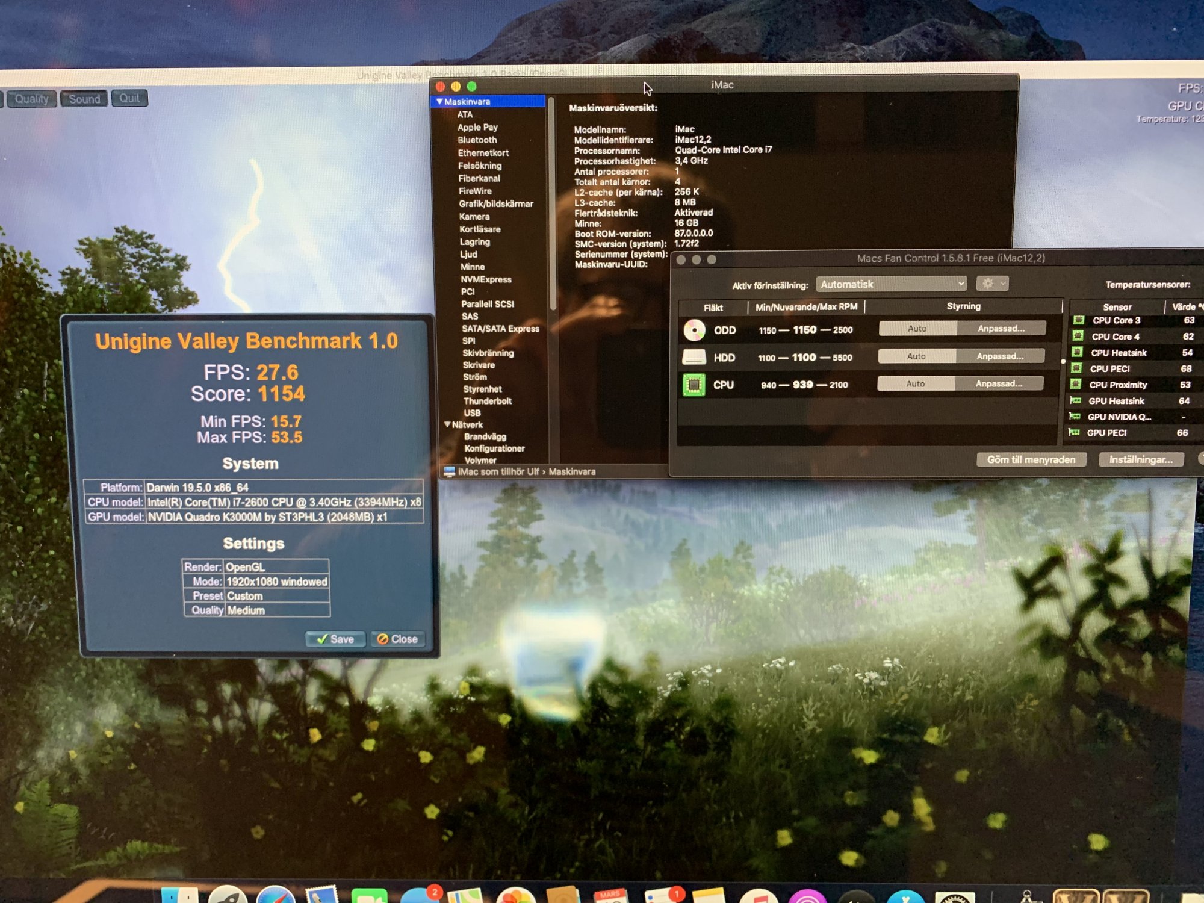Click the CPU Core 3 sensor icon
Viewport: 1204px width, 903px height.
pyautogui.click(x=1079, y=320)
